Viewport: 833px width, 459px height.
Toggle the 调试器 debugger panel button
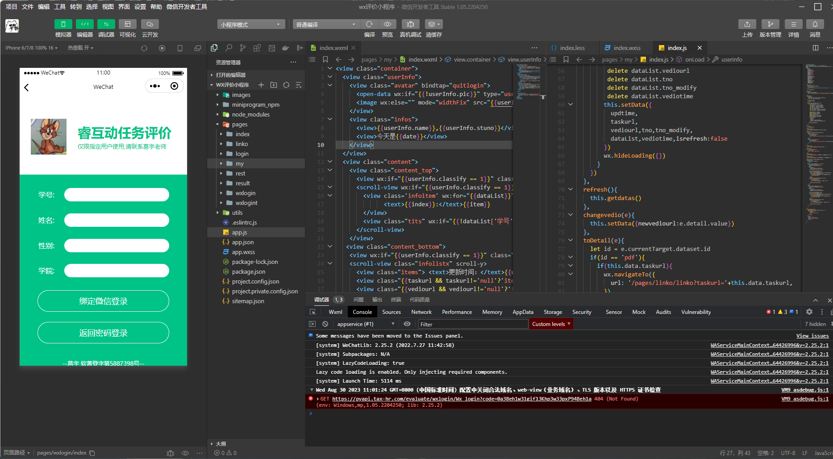[106, 24]
